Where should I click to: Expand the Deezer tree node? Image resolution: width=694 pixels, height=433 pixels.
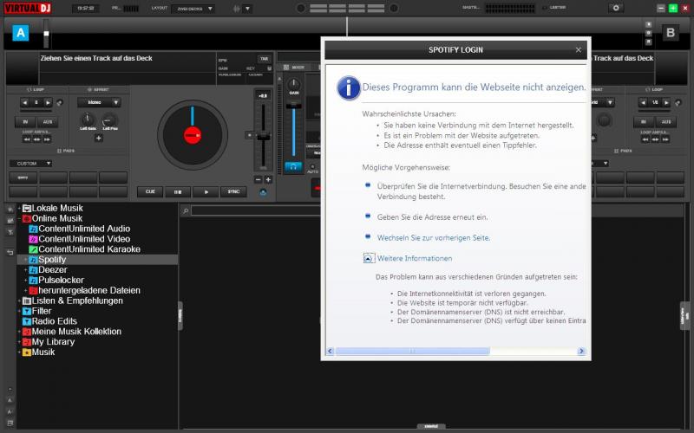[26, 270]
